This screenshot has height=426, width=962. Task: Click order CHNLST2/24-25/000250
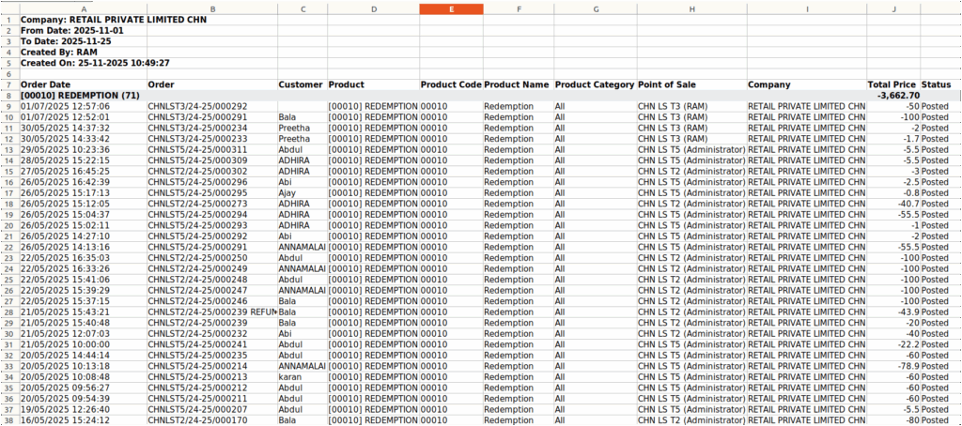point(211,257)
